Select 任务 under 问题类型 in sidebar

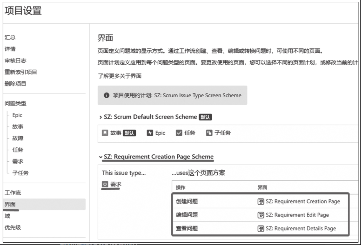(18, 150)
